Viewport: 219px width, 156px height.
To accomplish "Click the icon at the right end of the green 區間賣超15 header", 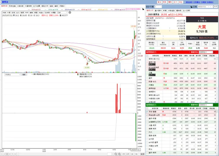I will tap(215, 105).
